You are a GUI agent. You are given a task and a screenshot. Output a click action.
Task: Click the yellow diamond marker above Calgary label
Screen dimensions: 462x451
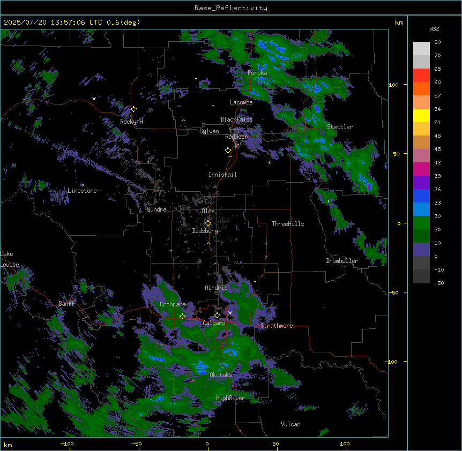[217, 315]
